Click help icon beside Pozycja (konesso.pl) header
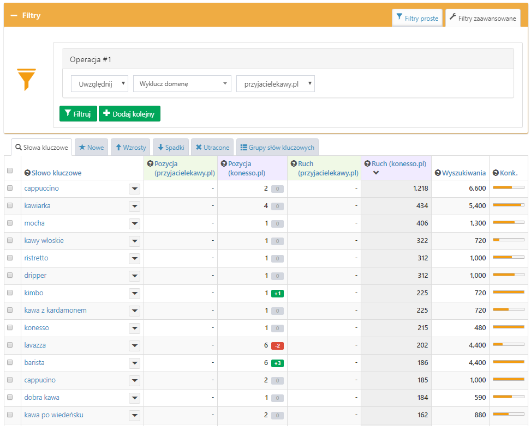This screenshot has width=531, height=426. [224, 163]
